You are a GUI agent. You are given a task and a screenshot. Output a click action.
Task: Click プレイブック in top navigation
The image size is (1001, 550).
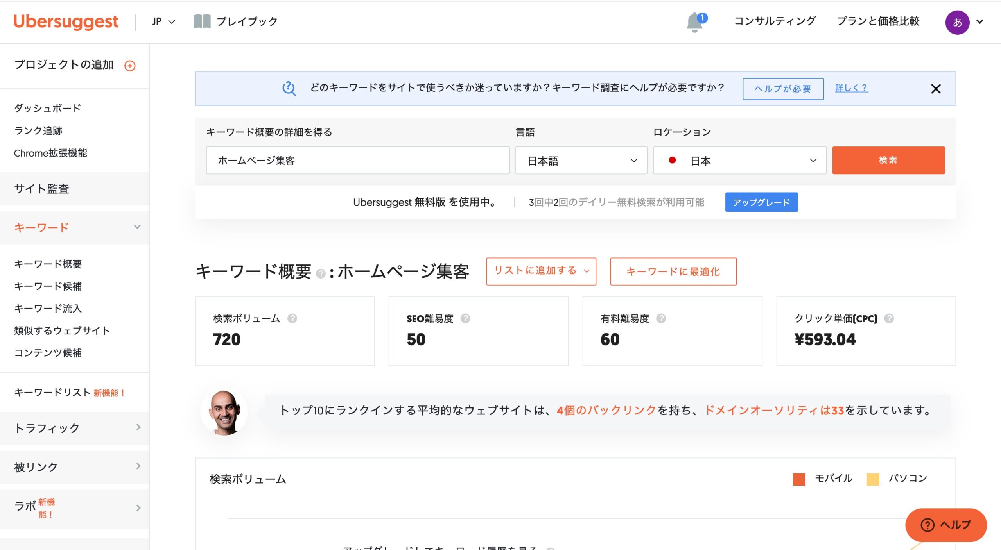click(x=247, y=21)
